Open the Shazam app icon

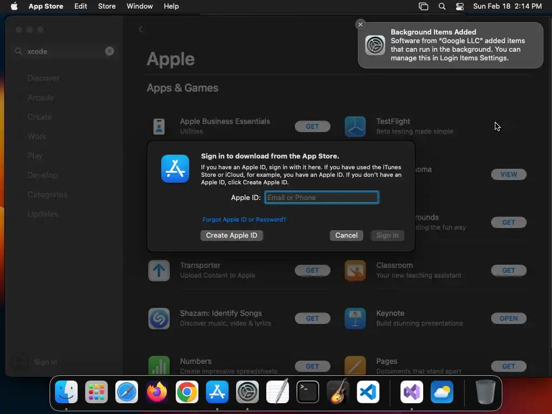pos(159,318)
